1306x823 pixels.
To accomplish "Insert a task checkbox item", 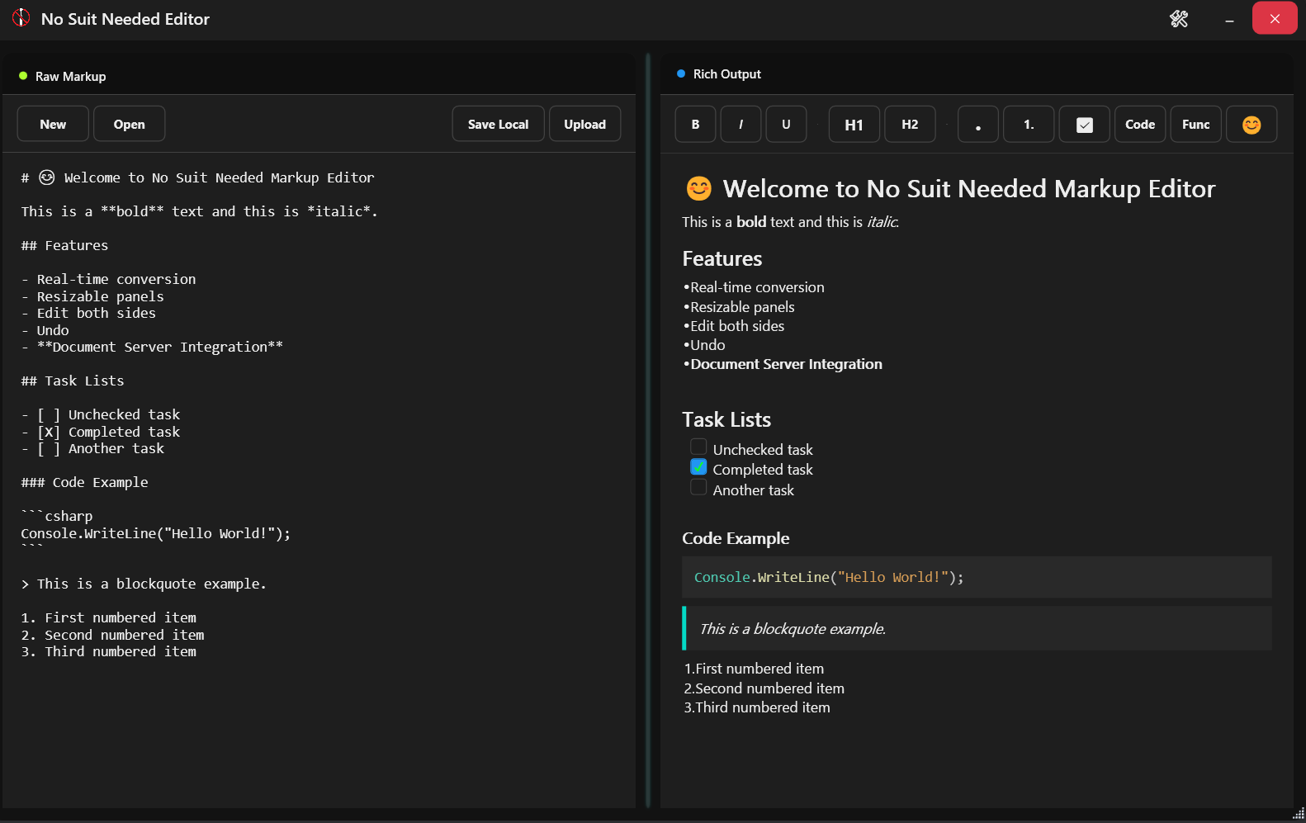I will click(x=1085, y=124).
